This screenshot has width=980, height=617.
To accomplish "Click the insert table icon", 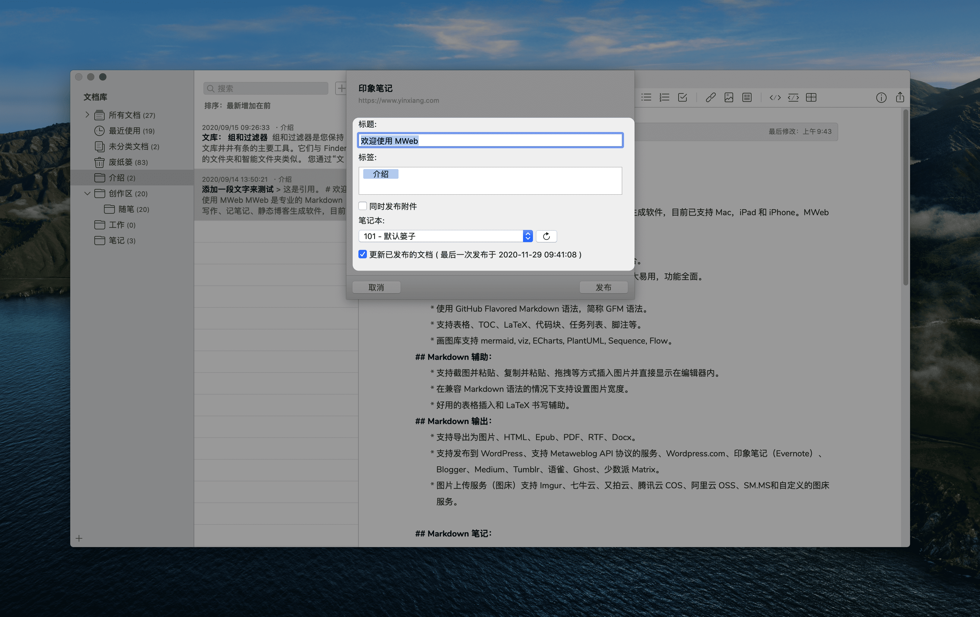I will tap(811, 97).
